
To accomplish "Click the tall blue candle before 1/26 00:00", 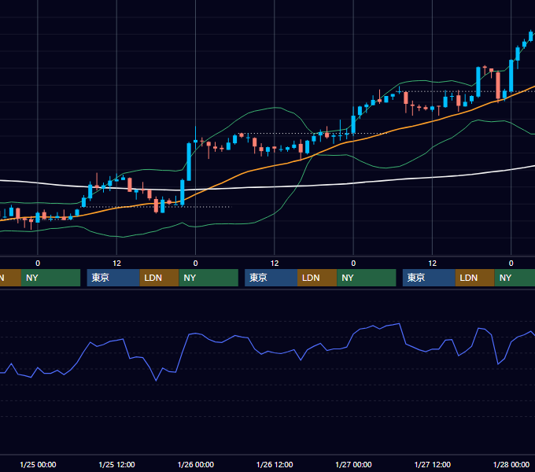I will tap(189, 161).
